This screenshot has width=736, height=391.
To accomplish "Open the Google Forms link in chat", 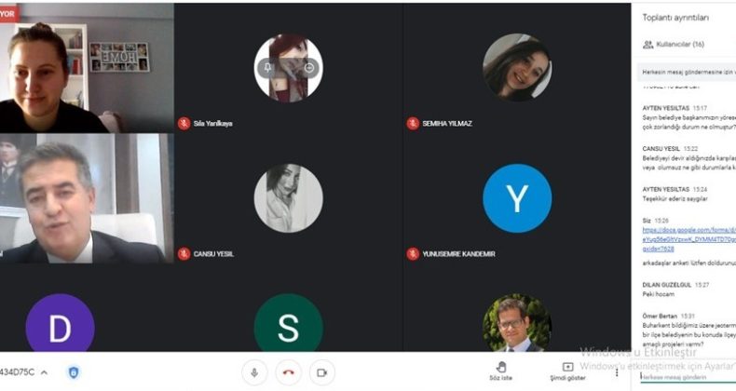I will [x=689, y=239].
